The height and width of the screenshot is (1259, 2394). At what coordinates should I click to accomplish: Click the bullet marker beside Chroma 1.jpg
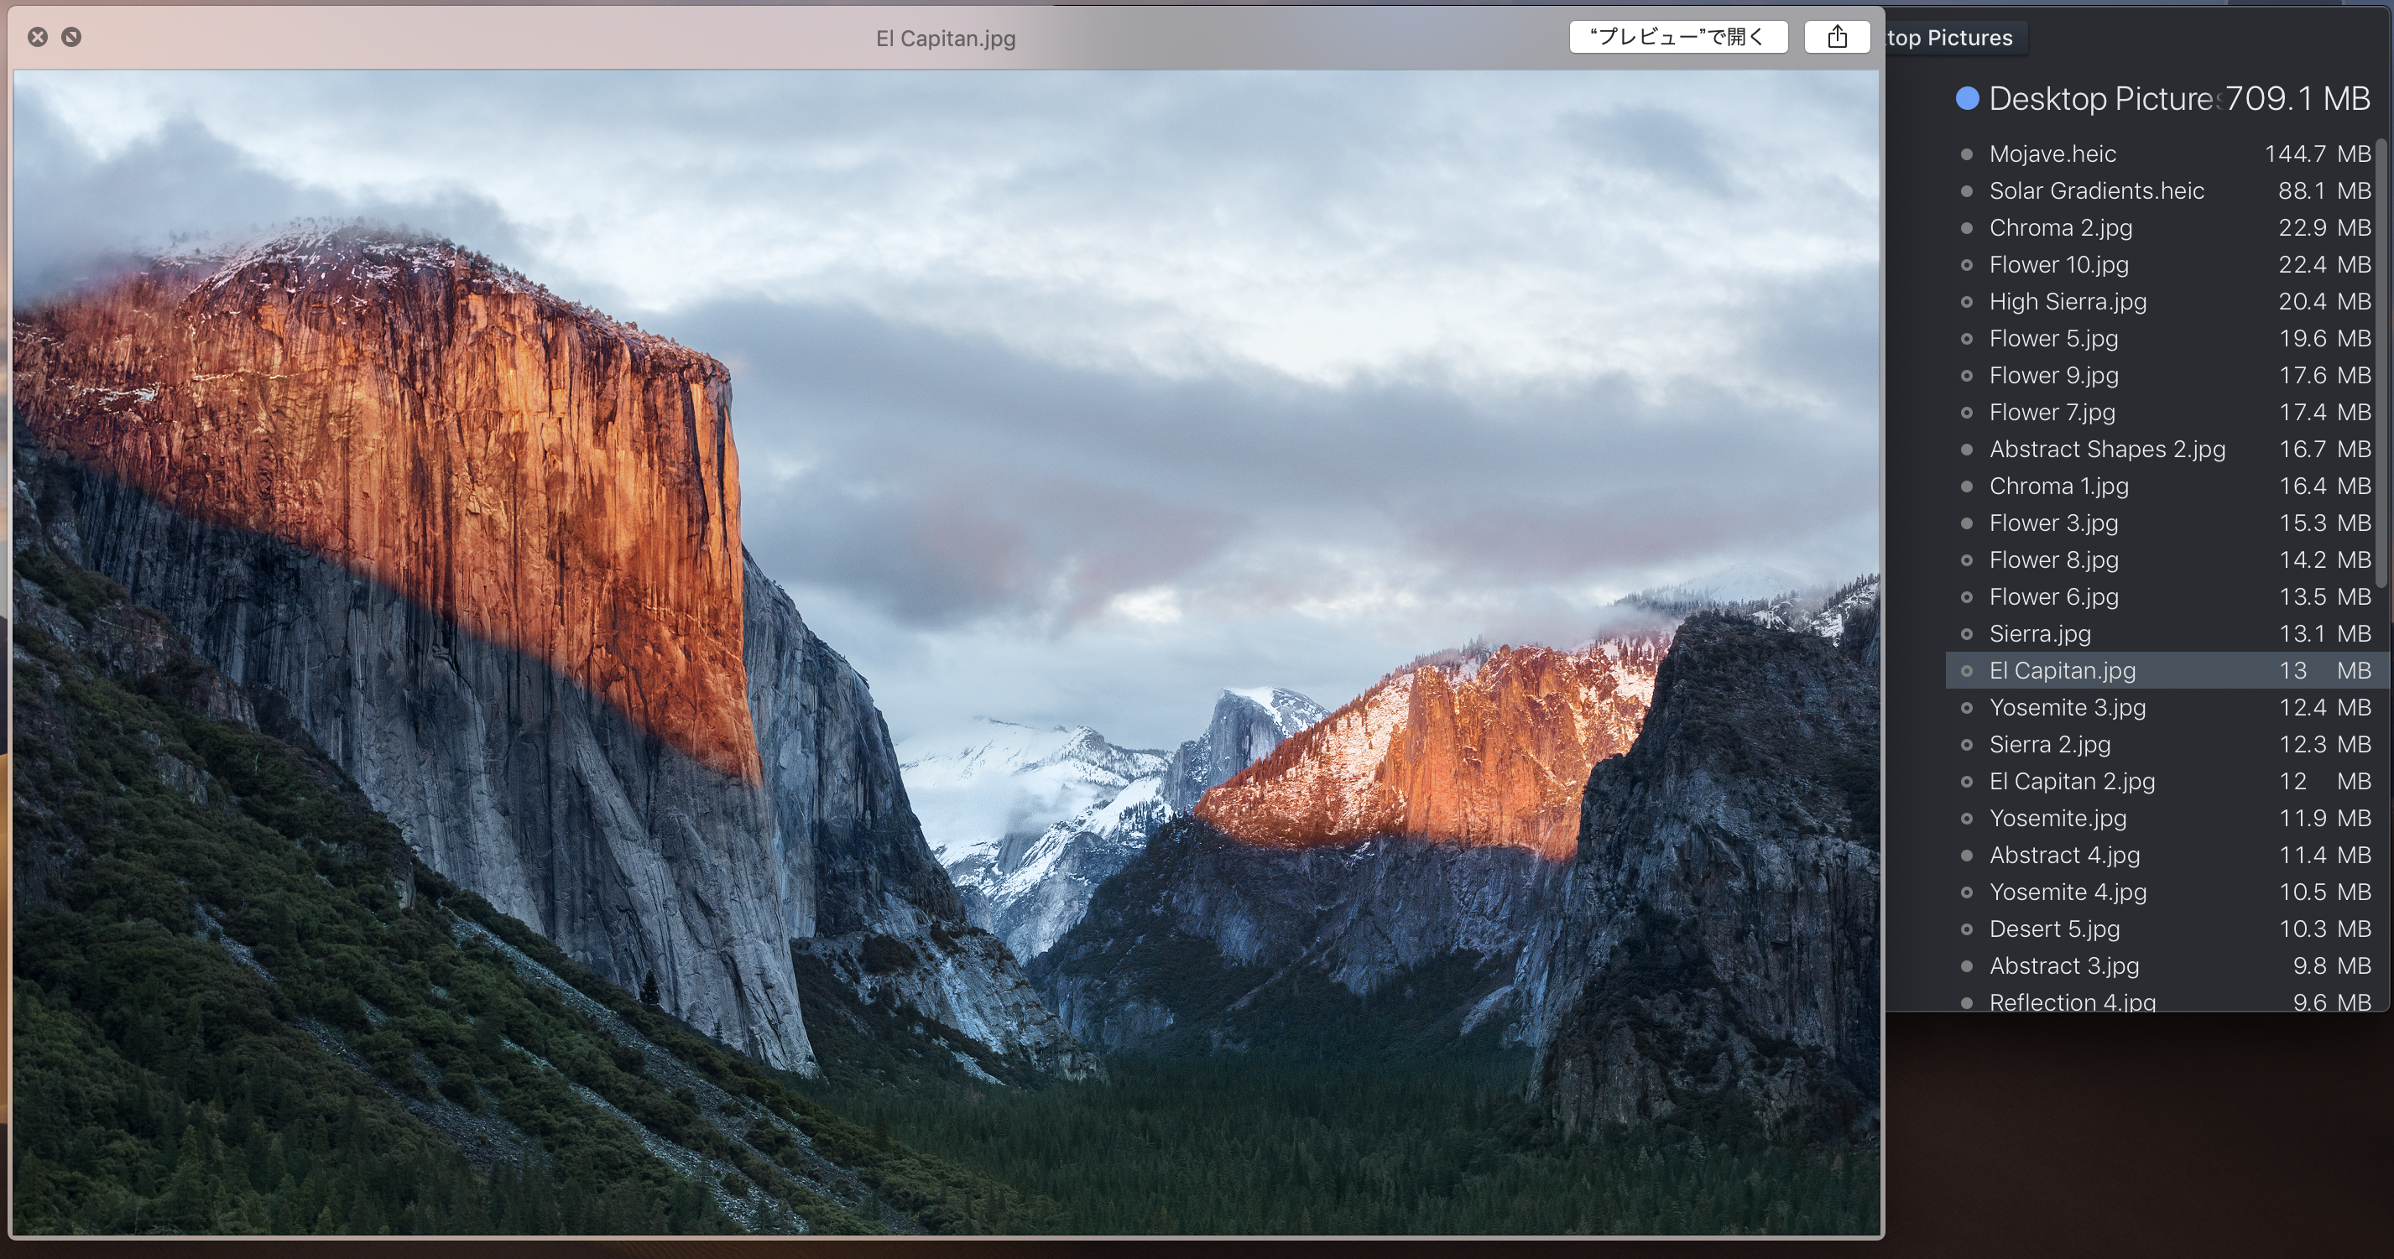[x=1967, y=486]
